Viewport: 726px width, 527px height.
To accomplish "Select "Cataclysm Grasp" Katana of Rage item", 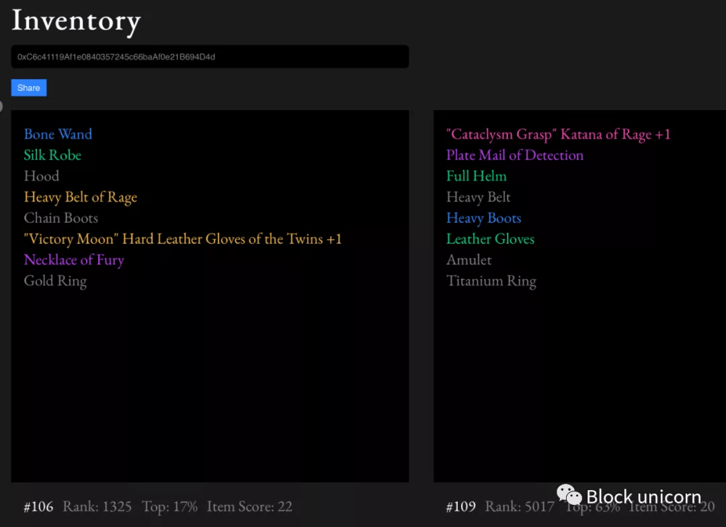I will coord(558,134).
